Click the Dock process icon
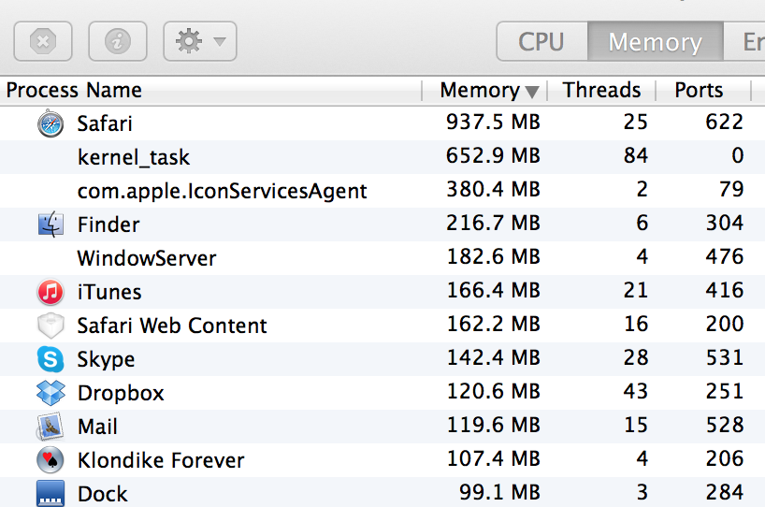Screen dimensions: 765x507 click(x=51, y=493)
